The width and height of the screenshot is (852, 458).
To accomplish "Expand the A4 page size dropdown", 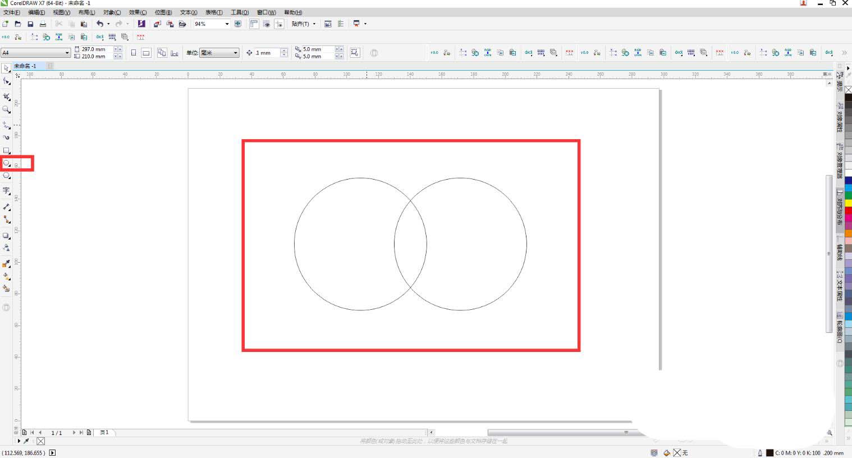I will [67, 53].
